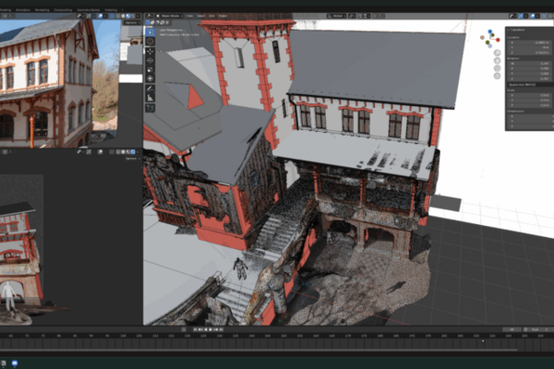554x369 pixels.
Task: Open the blue app in taskbar
Action: pyautogui.click(x=15, y=363)
